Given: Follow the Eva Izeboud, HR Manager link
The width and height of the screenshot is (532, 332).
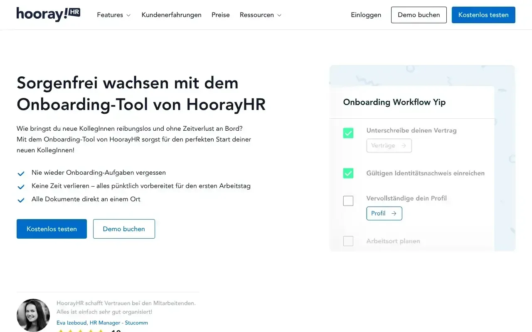Looking at the screenshot, I should click(102, 322).
